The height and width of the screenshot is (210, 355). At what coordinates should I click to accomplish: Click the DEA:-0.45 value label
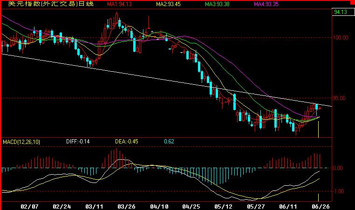pyautogui.click(x=126, y=141)
